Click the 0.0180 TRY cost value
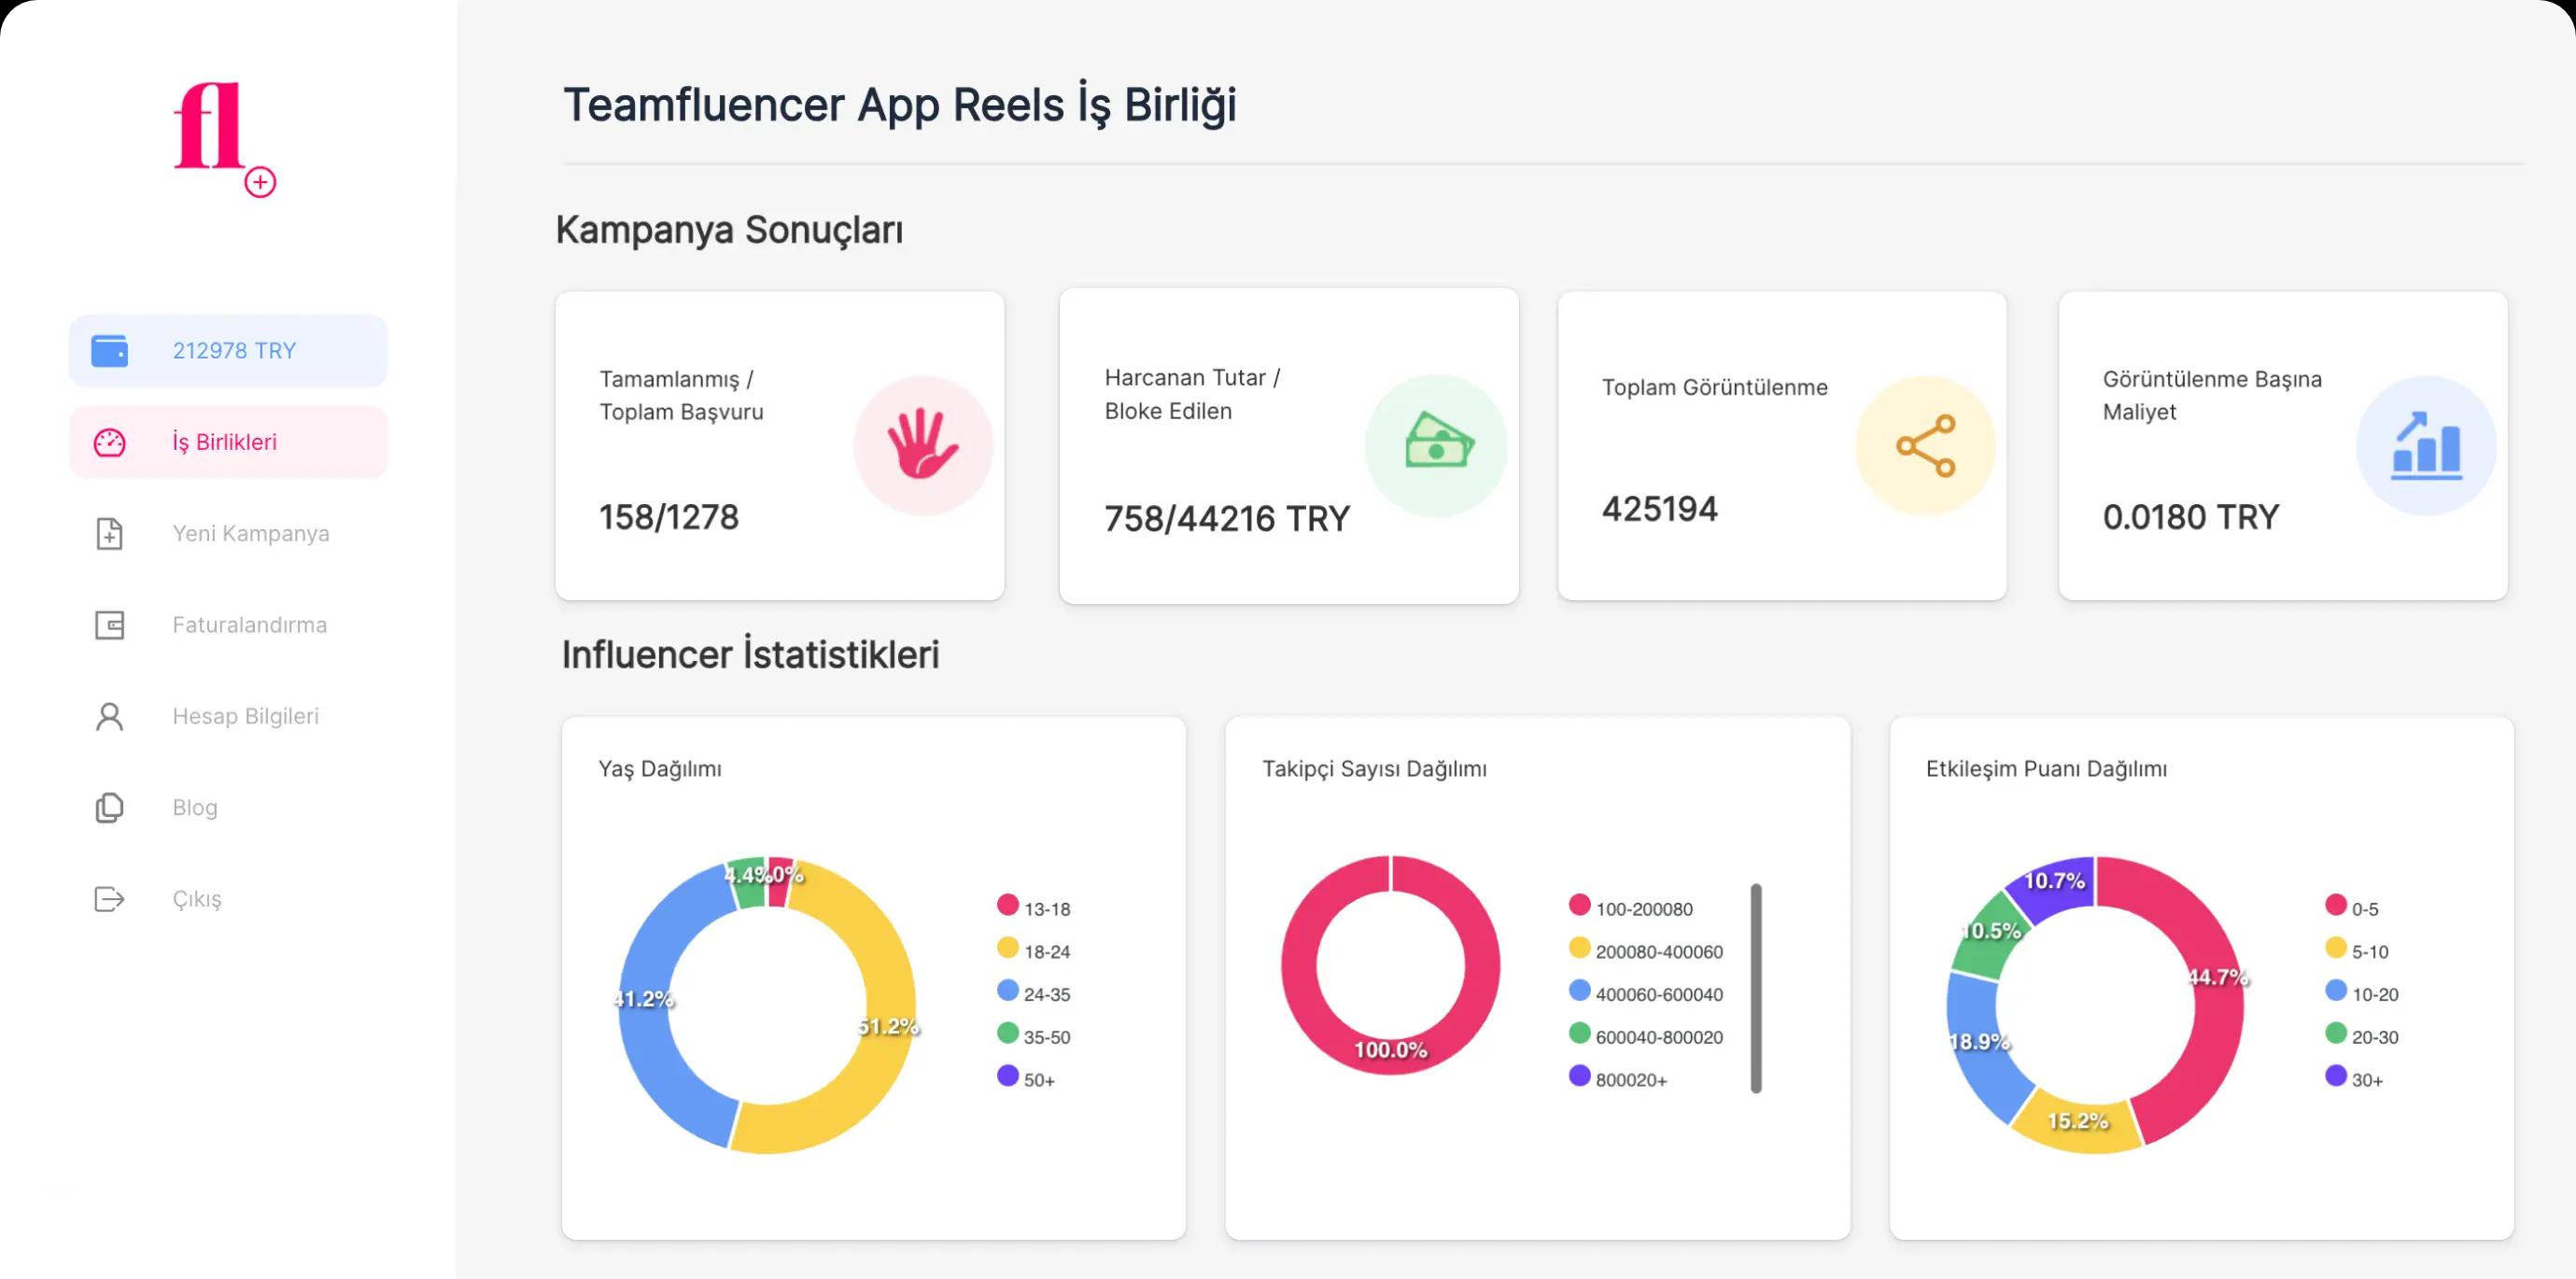Image resolution: width=2576 pixels, height=1279 pixels. click(x=2191, y=517)
